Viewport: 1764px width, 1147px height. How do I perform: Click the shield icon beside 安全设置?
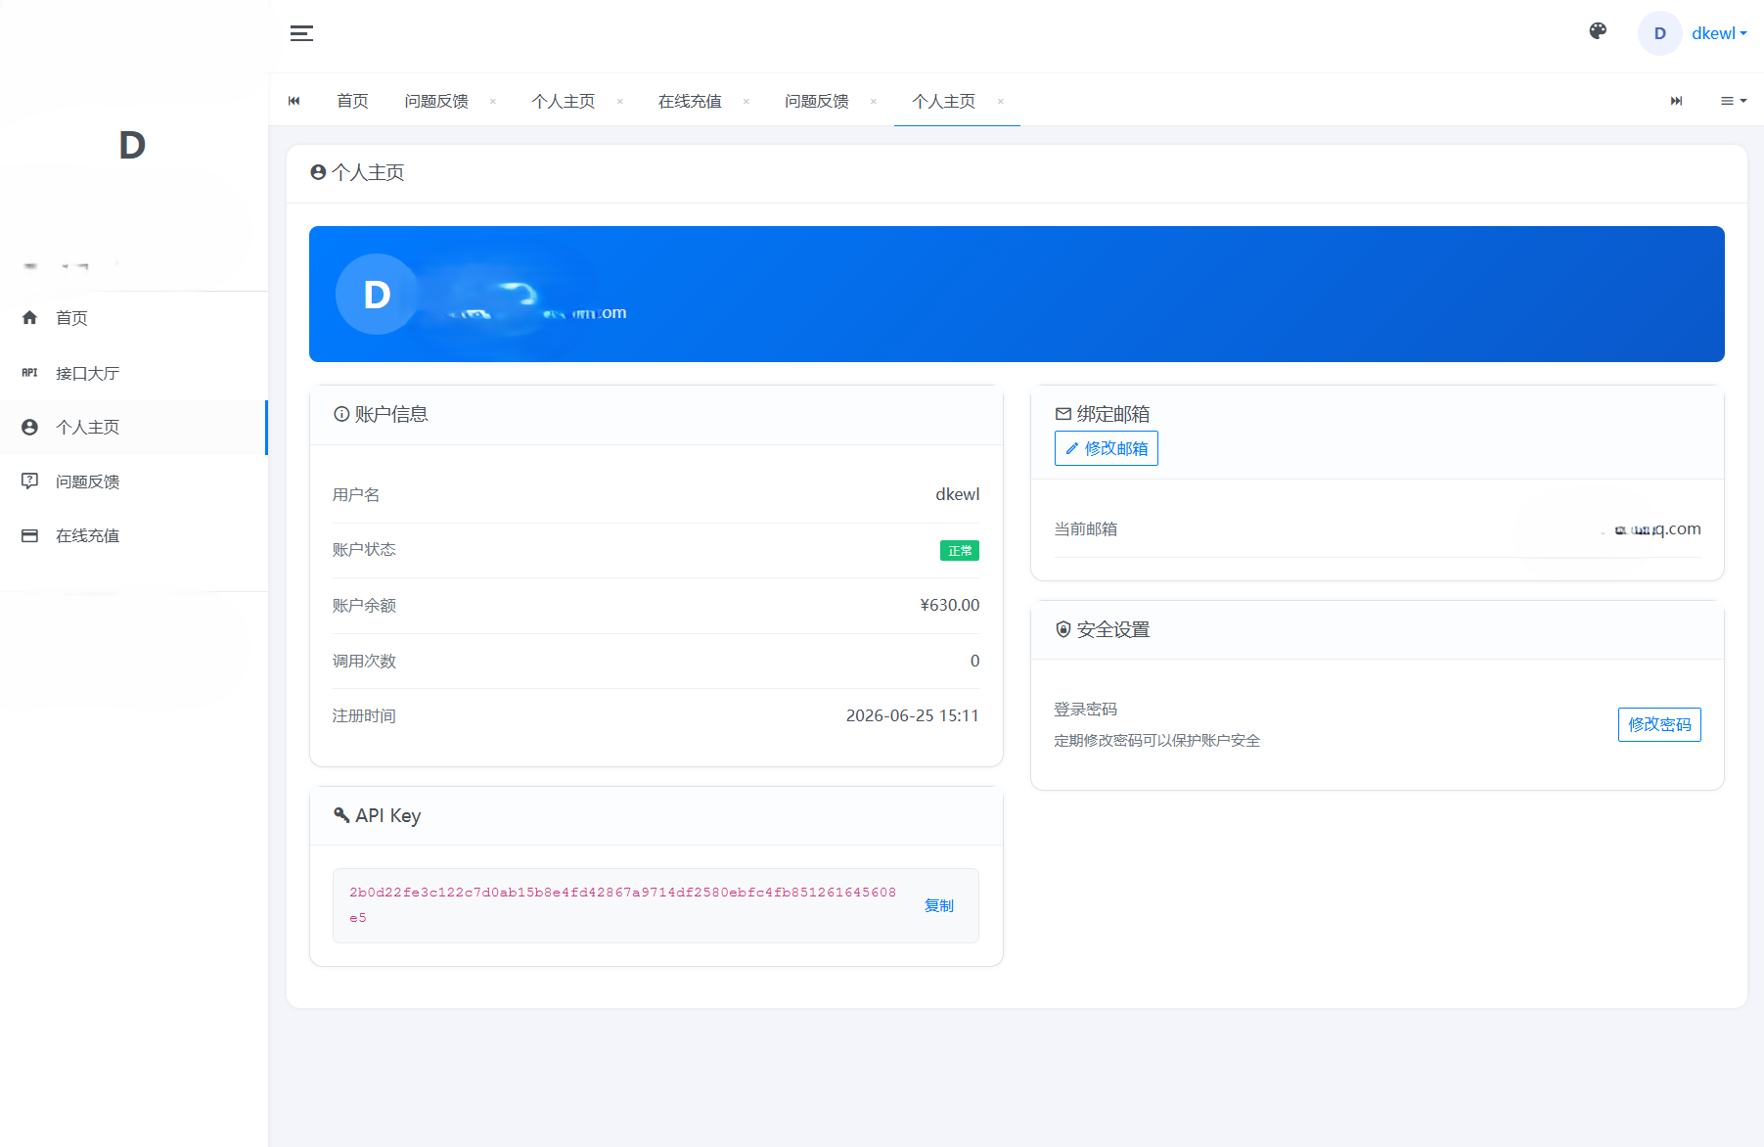point(1063,629)
